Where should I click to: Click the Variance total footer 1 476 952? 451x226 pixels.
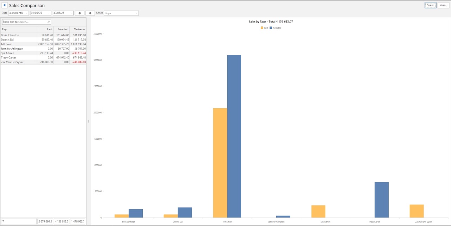[78, 221]
